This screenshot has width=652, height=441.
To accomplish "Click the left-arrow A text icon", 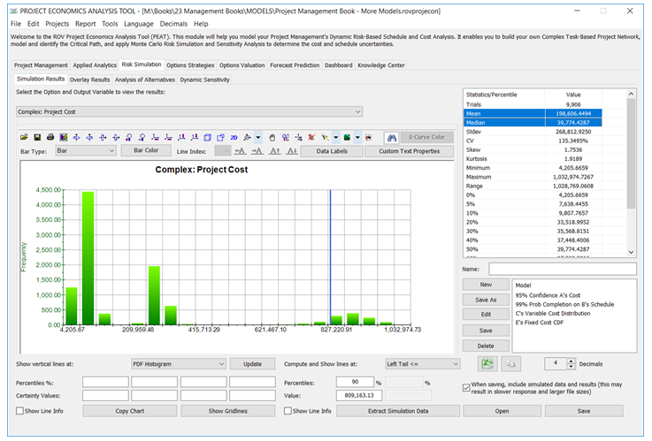I will (x=240, y=151).
